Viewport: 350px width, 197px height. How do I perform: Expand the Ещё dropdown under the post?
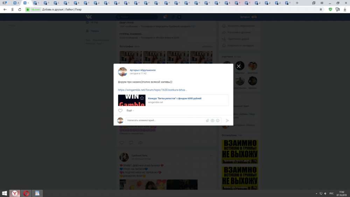click(130, 111)
